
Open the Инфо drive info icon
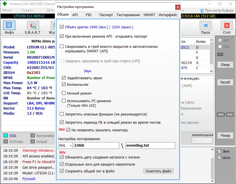9,25
